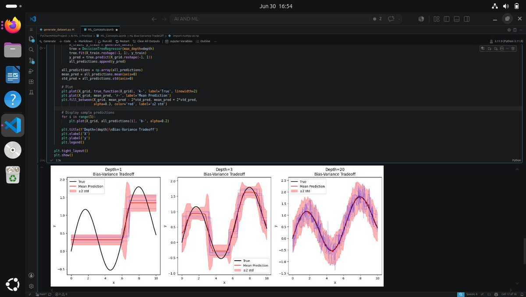The height and width of the screenshot is (297, 526).
Task: Click the Python cell language label
Action: [517, 160]
